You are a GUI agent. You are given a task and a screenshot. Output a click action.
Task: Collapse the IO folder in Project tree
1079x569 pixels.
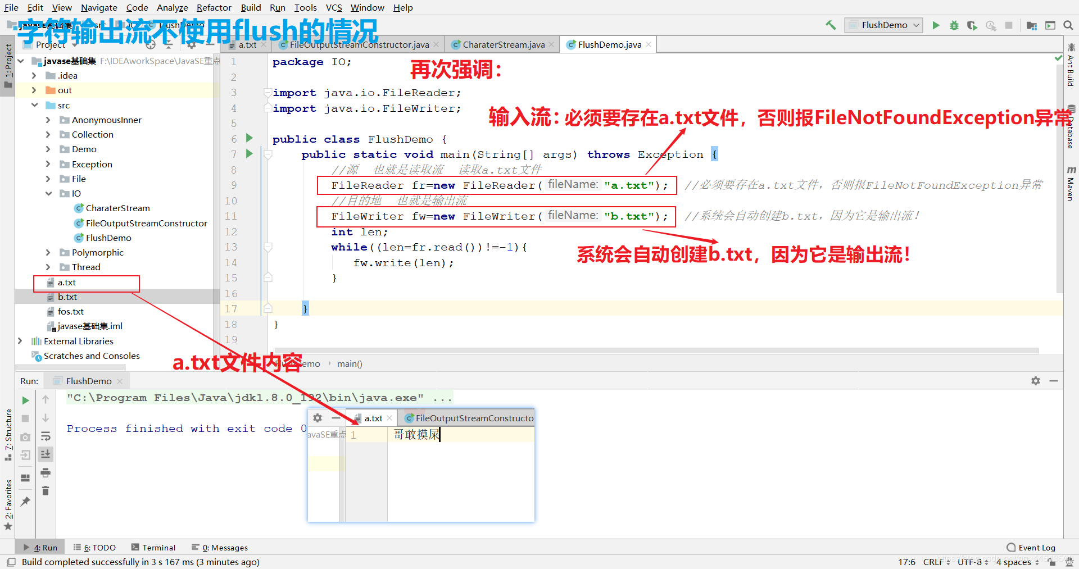(x=49, y=193)
